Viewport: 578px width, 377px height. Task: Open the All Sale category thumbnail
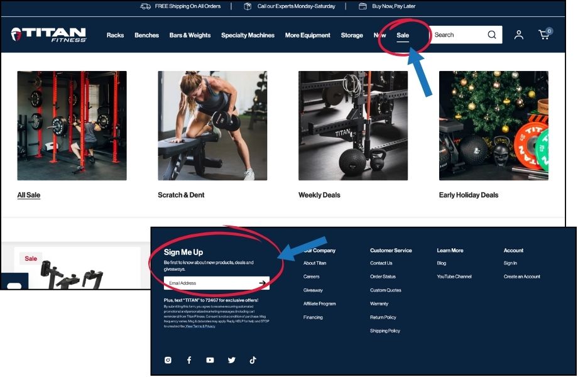pos(72,124)
